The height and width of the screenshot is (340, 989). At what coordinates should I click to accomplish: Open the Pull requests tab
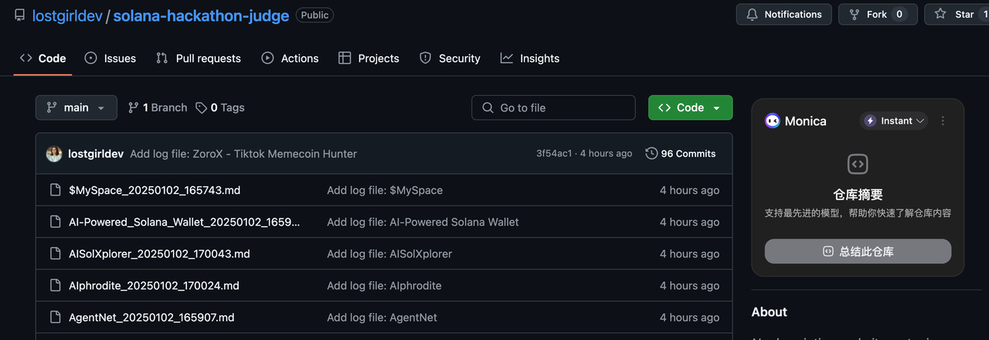coord(199,58)
